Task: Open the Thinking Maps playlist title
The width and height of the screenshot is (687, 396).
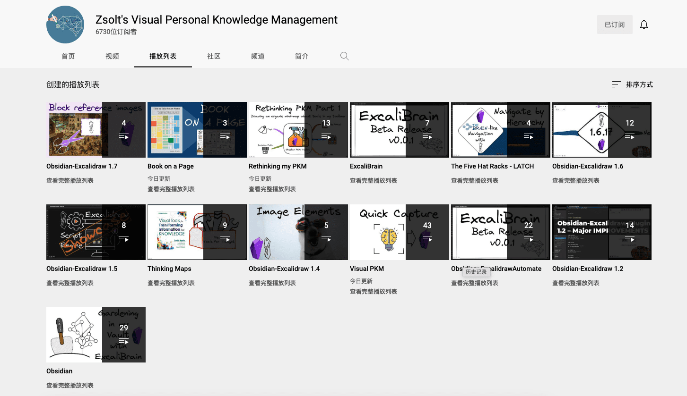Action: coord(169,269)
